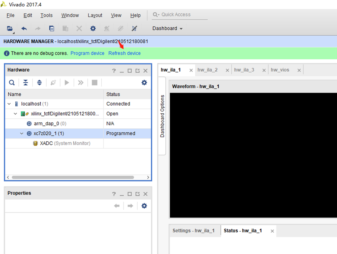This screenshot has width=337, height=254.
Task: Click Properties panel forward arrow
Action: tap(130, 206)
